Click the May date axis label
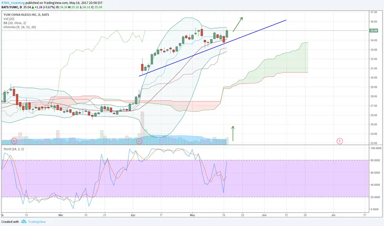Screen dimensions: 384x226 (192, 215)
